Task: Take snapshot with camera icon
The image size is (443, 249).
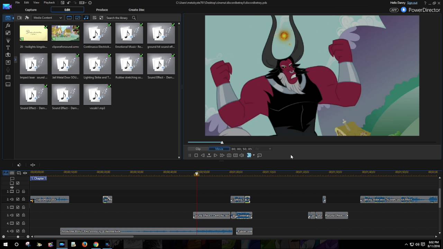Action: 229,155
